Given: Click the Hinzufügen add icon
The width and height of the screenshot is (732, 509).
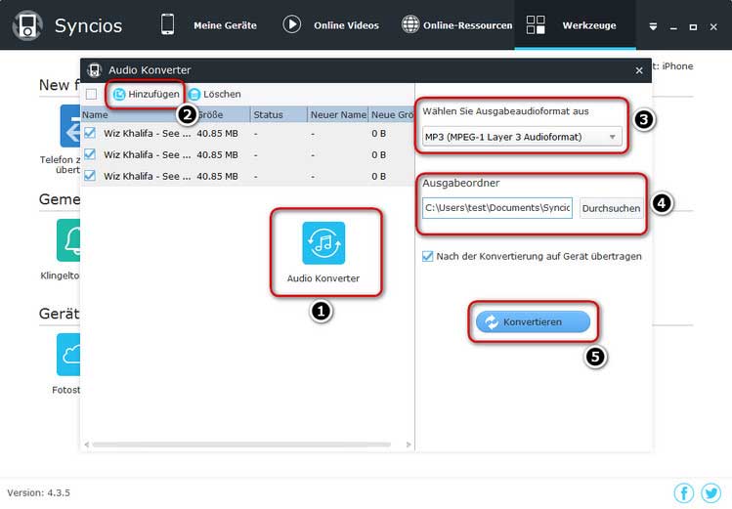Looking at the screenshot, I should pos(120,94).
